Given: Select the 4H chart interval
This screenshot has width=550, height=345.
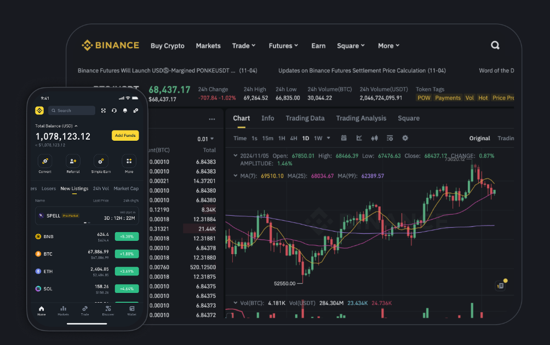Looking at the screenshot, I should pyautogui.click(x=294, y=139).
